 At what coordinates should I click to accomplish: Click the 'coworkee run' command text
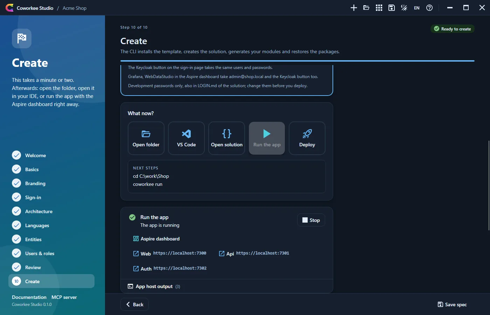click(148, 184)
